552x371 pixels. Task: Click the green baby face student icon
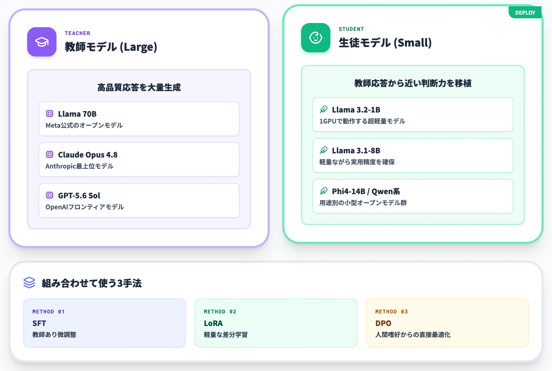coord(316,38)
